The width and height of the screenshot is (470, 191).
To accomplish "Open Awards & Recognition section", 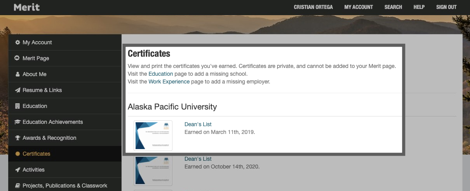I will (65, 138).
